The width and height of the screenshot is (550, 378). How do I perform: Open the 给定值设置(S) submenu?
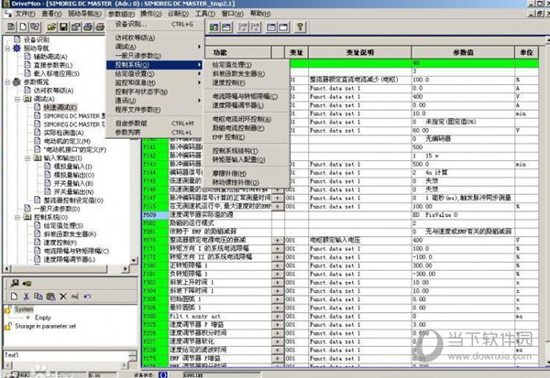[154, 74]
